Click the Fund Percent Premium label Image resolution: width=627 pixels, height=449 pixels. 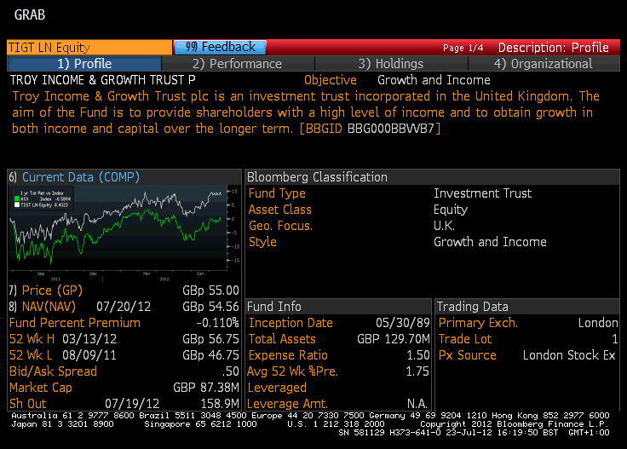click(x=75, y=323)
